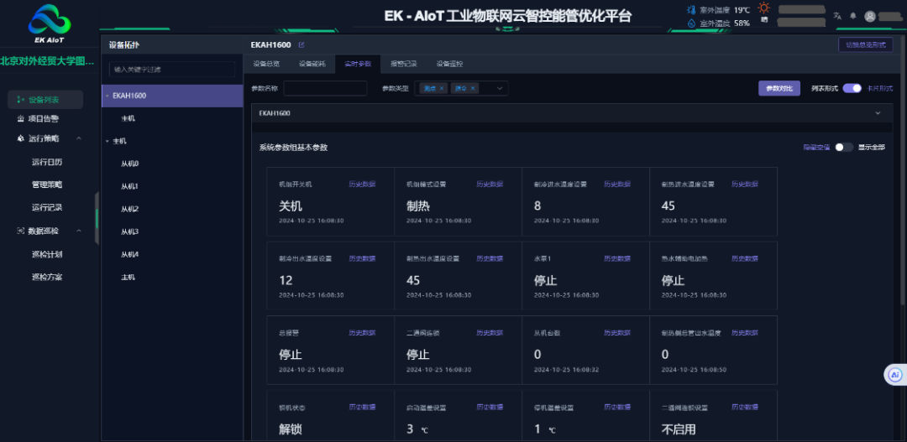Image resolution: width=907 pixels, height=442 pixels.
Task: Collapse the 运行策略 sidebar menu
Action: (x=79, y=138)
